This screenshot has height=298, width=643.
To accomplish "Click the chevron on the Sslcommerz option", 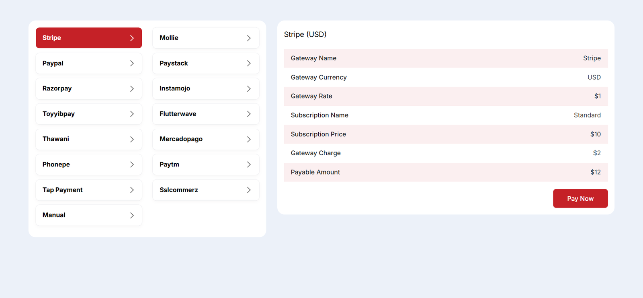I will [x=249, y=190].
